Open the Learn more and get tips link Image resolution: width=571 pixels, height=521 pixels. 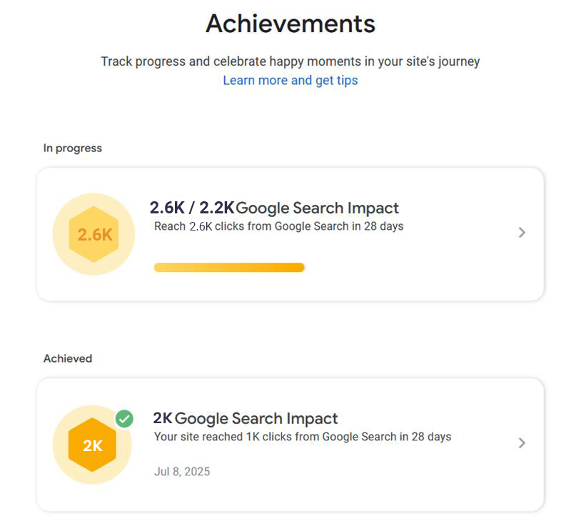[290, 81]
